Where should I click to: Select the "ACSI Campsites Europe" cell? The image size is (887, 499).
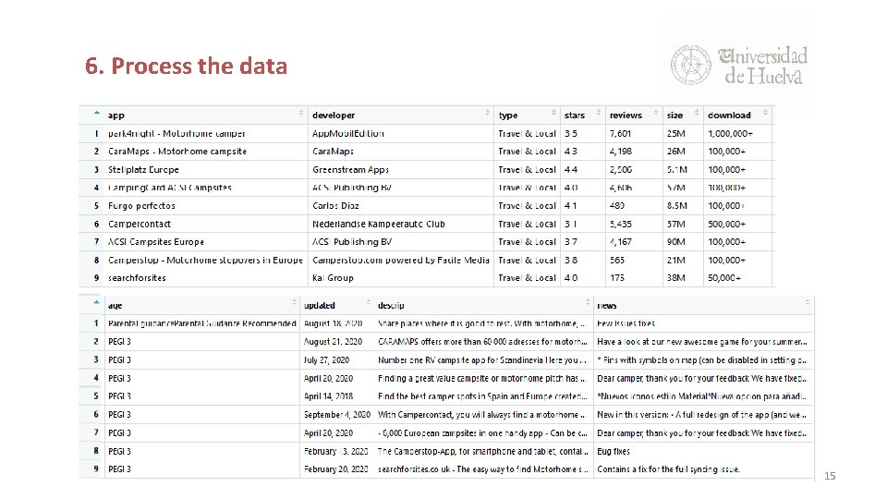point(156,242)
